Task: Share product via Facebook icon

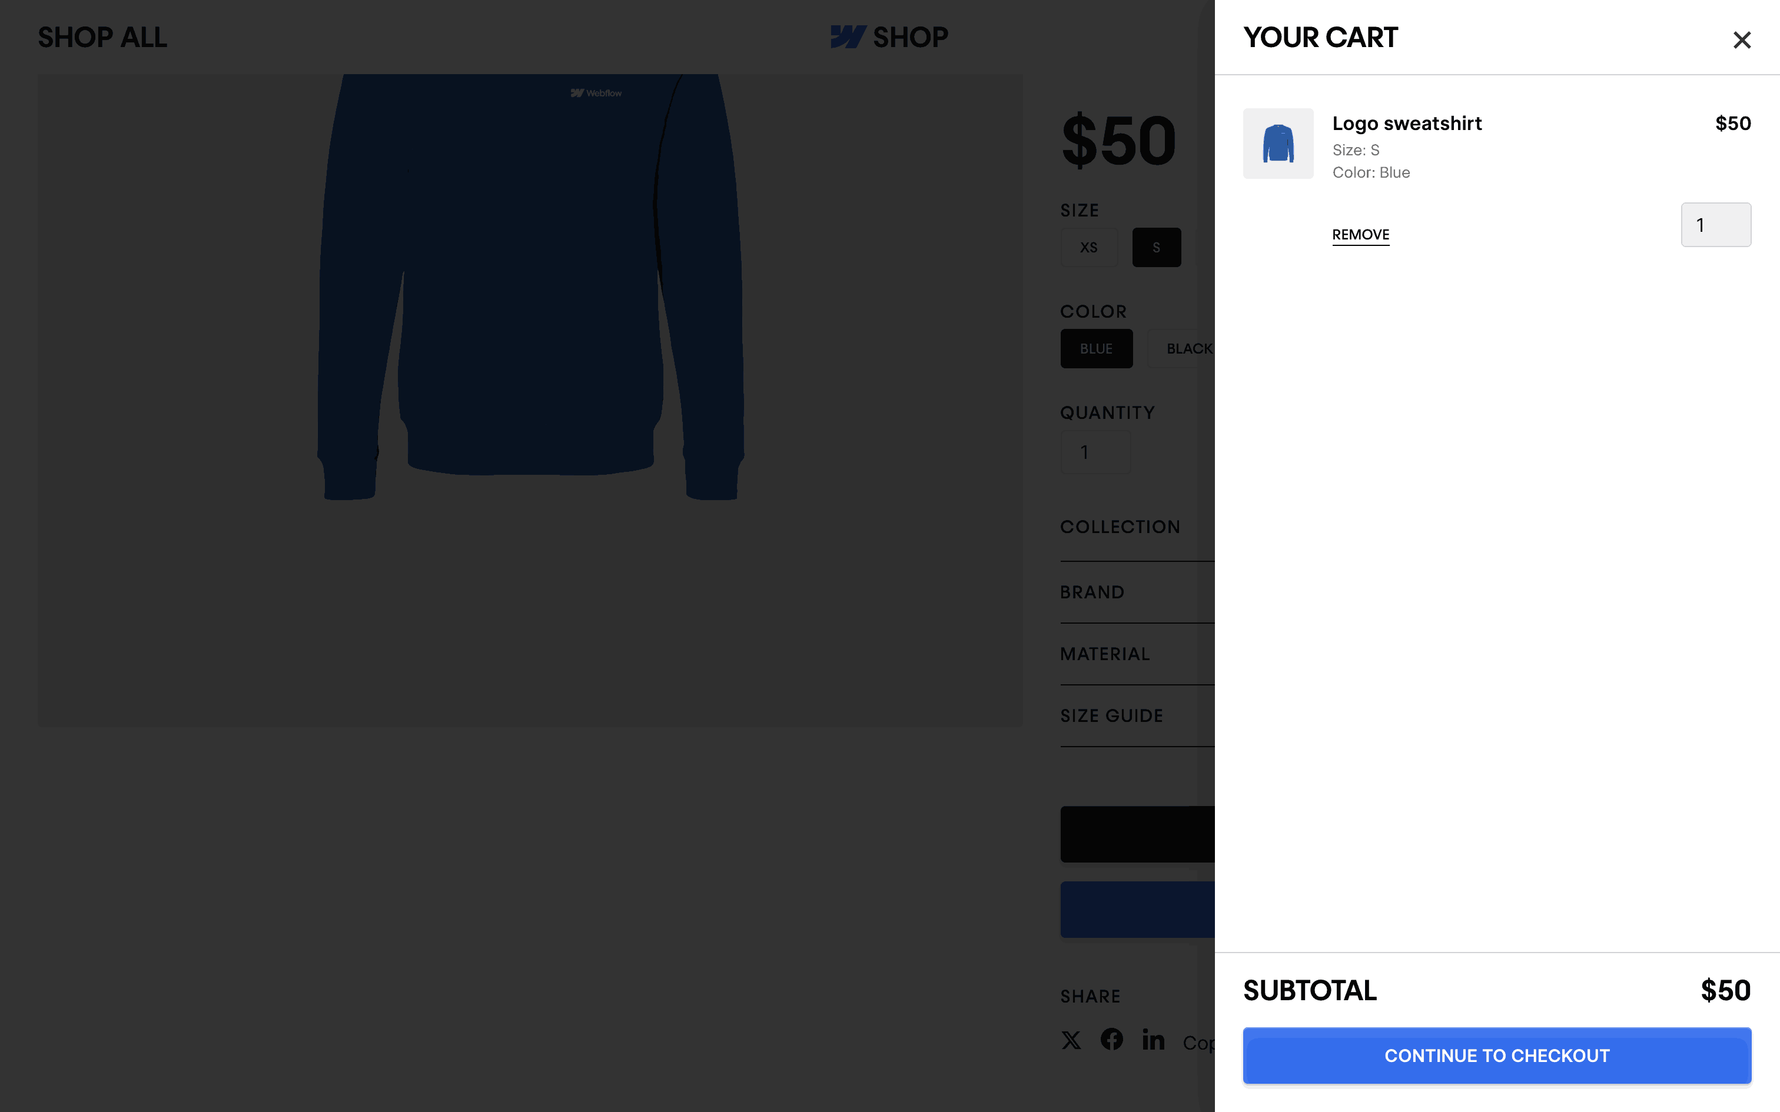Action: [x=1111, y=1039]
